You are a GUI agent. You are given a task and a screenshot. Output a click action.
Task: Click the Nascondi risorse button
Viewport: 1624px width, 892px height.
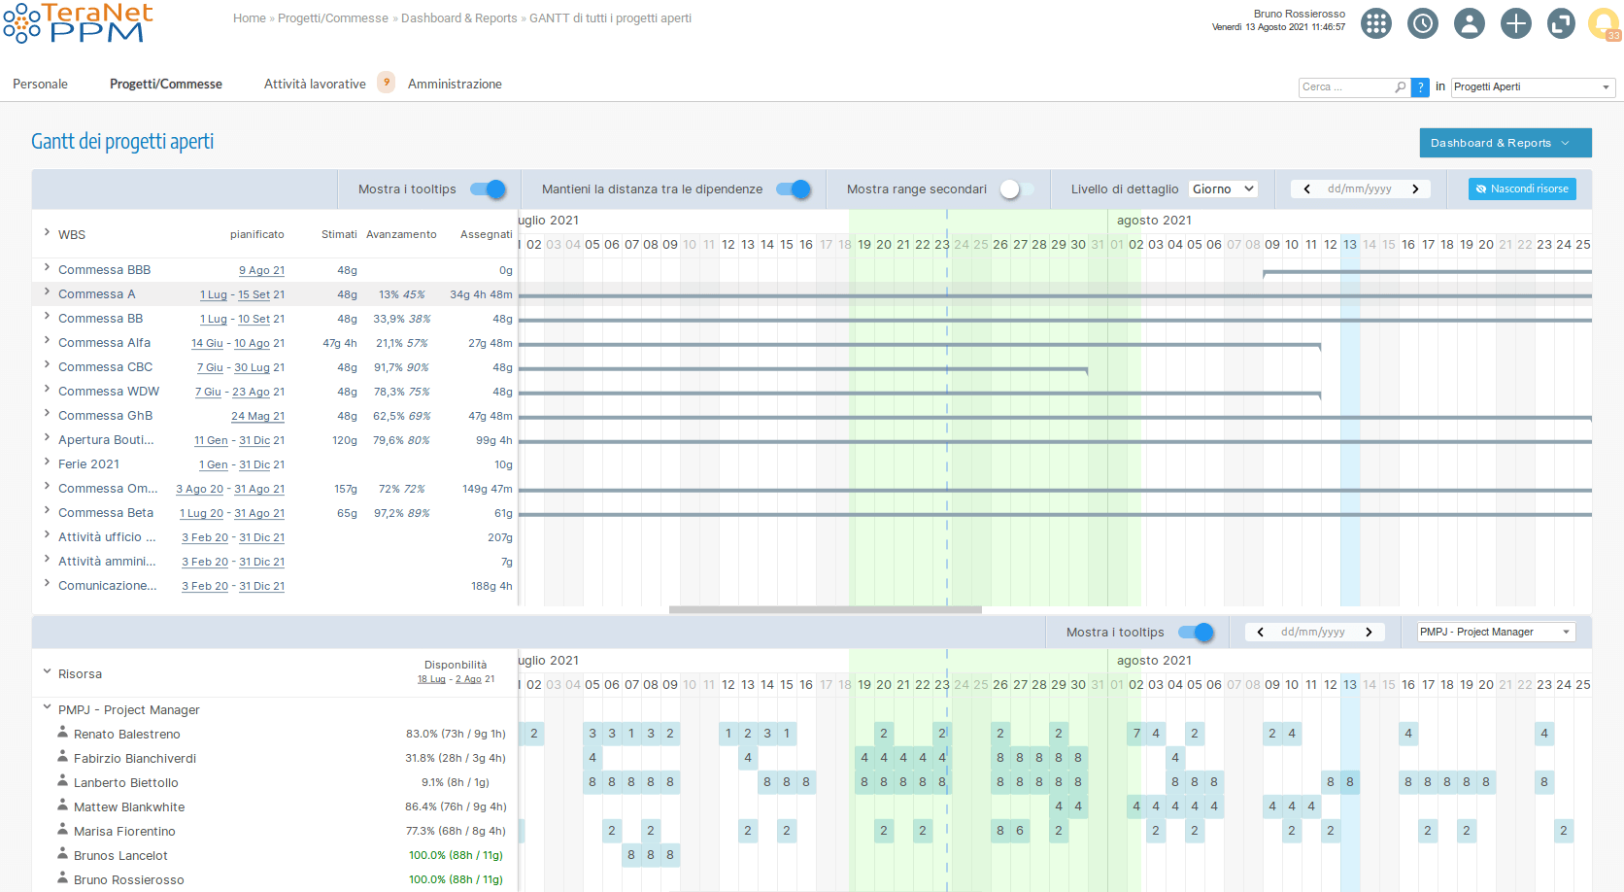[x=1522, y=189]
